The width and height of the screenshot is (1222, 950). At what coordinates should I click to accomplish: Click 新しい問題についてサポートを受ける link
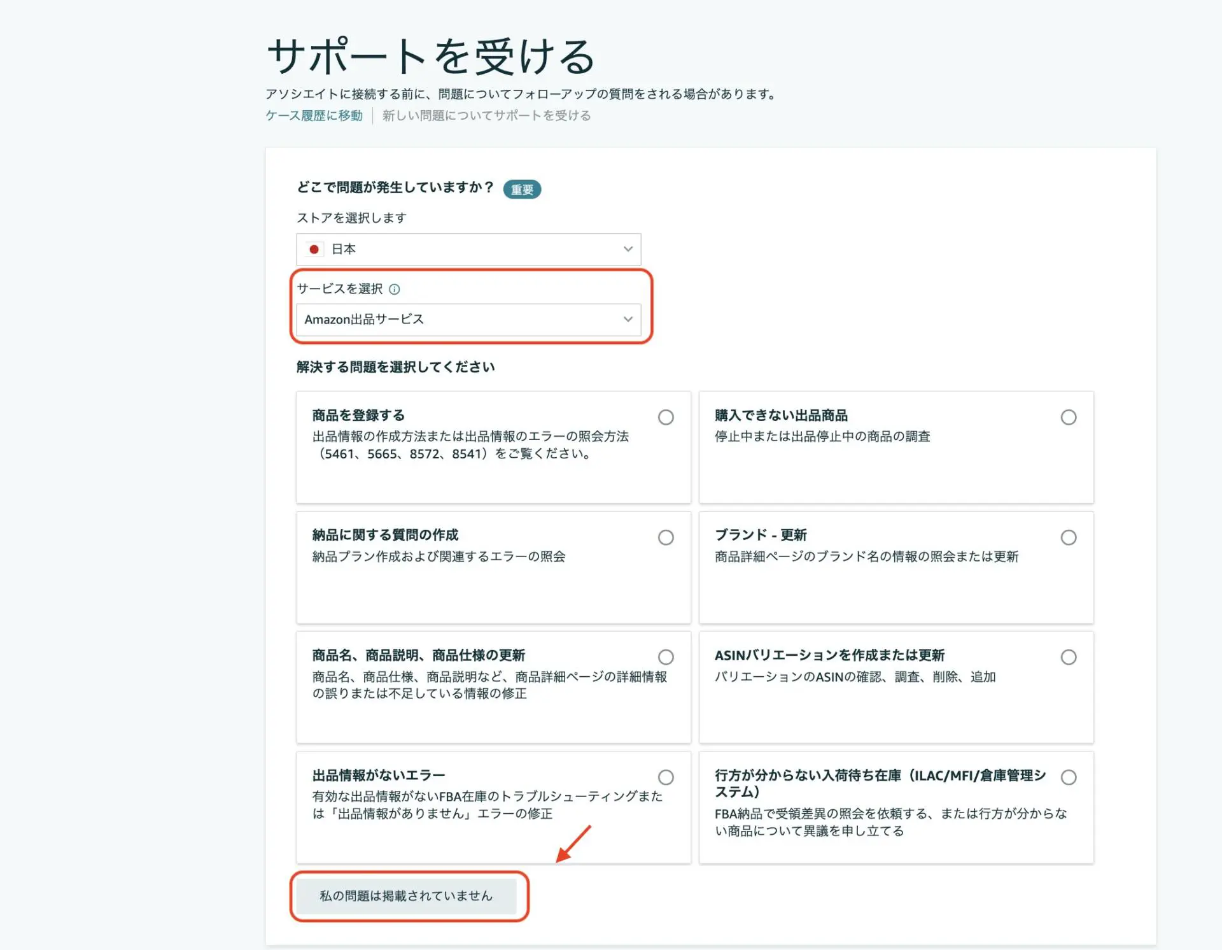(x=486, y=115)
